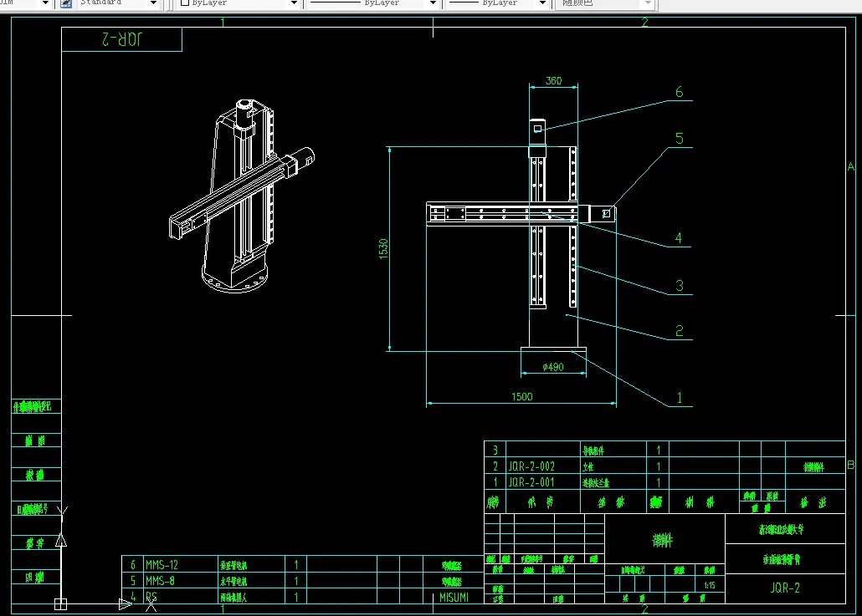This screenshot has width=862, height=616.
Task: Open the ByLayer linetype dropdown
Action: [x=433, y=3]
